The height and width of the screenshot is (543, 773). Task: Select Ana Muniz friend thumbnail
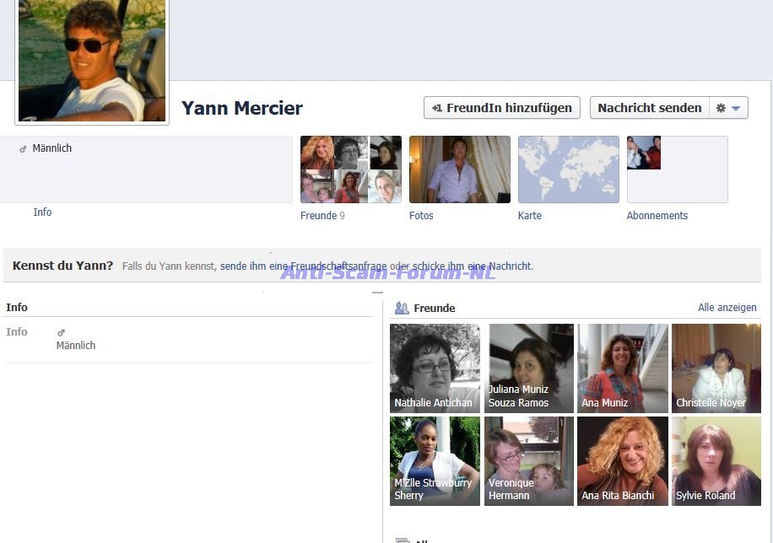[x=622, y=368]
